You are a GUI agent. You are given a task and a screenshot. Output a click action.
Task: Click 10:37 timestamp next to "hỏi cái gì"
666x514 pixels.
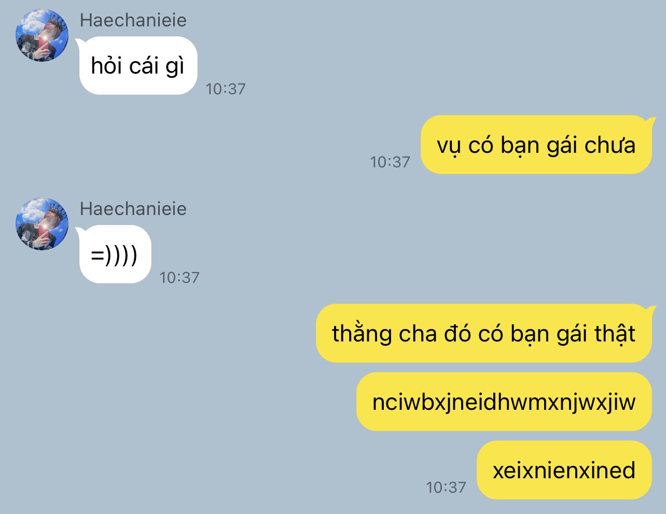coord(226,89)
